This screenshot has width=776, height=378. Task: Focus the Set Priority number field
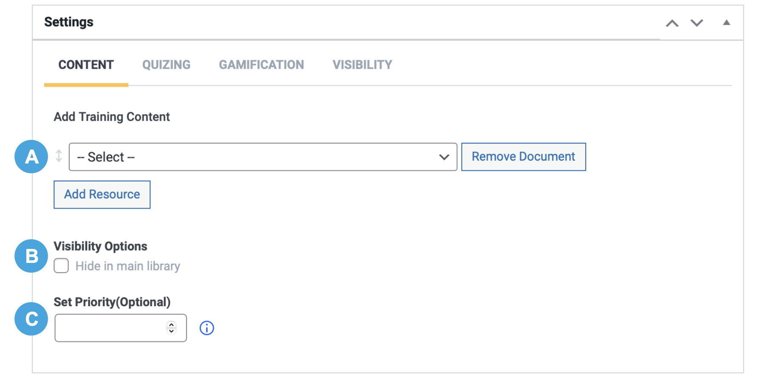click(x=121, y=328)
